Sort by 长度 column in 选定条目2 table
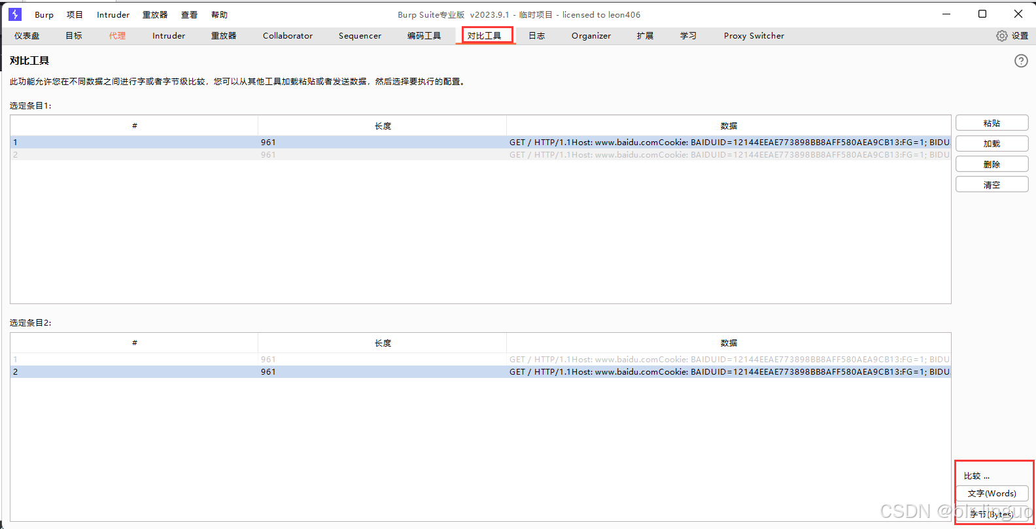This screenshot has height=529, width=1036. (x=383, y=343)
